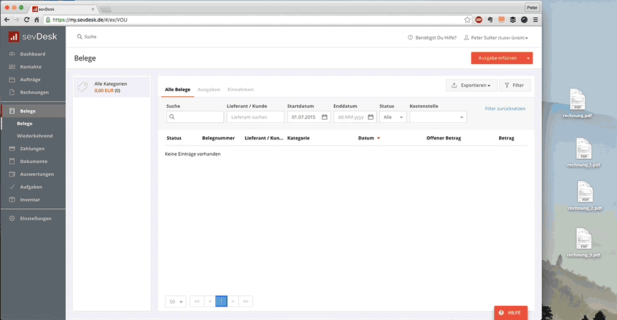Open Inventar in sidebar
The height and width of the screenshot is (320, 617).
point(30,200)
